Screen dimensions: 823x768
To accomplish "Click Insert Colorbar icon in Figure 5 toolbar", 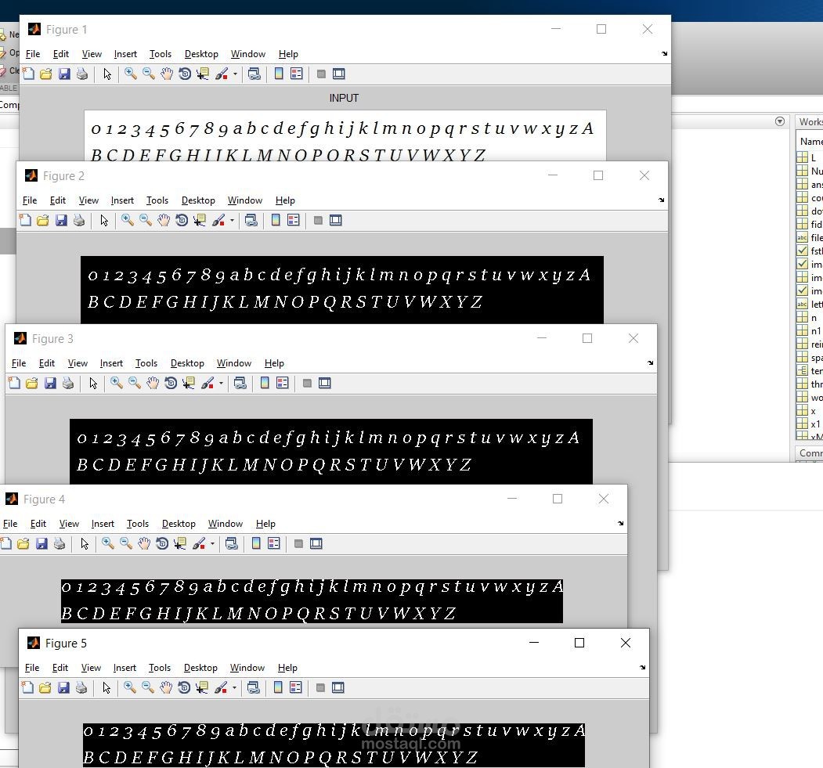I will pyautogui.click(x=278, y=688).
